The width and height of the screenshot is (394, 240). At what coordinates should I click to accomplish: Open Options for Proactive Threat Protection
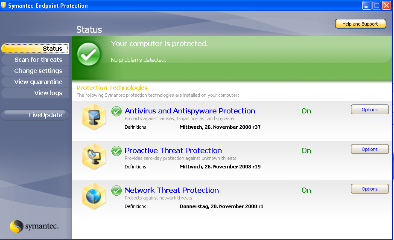(370, 149)
